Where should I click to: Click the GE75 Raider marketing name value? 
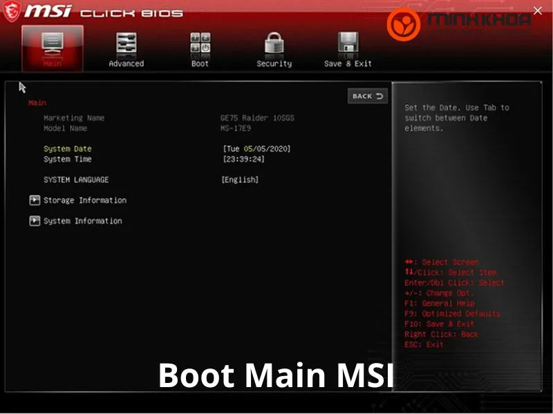click(257, 118)
